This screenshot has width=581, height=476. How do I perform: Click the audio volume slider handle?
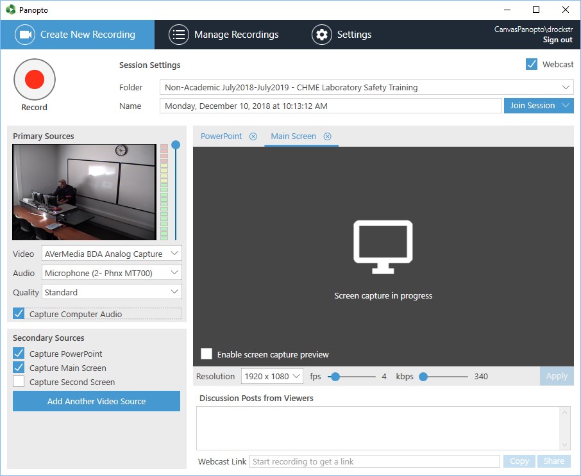click(176, 145)
